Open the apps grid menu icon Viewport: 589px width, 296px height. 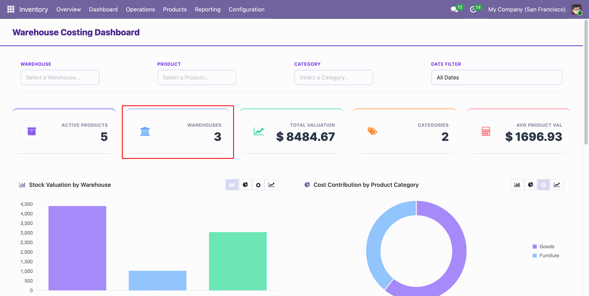pyautogui.click(x=11, y=9)
